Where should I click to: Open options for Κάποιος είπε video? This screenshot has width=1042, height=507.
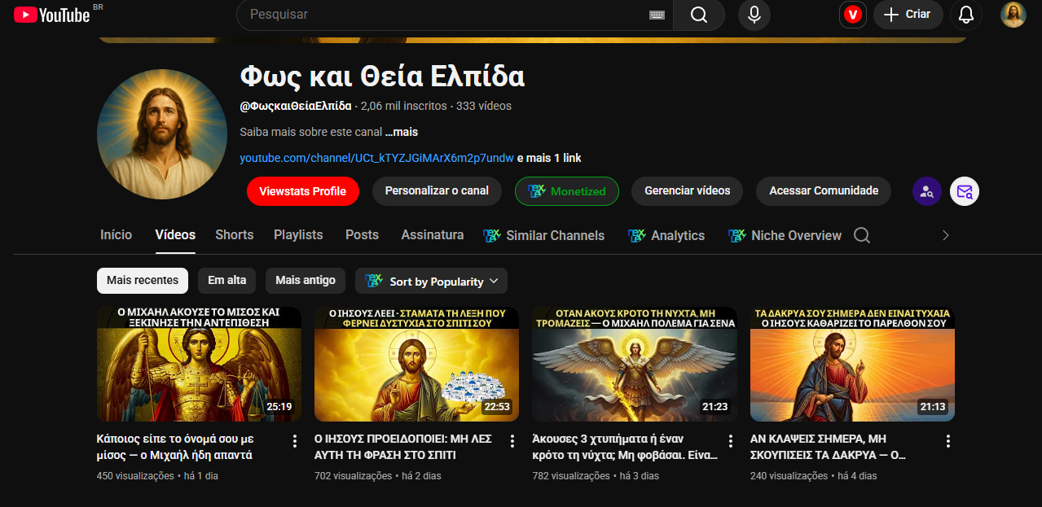(x=295, y=441)
